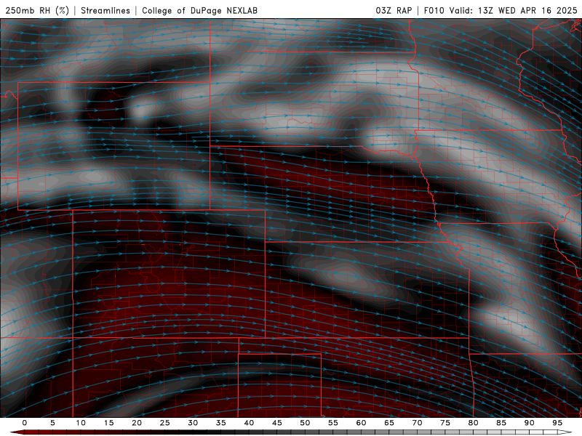582x436 pixels.
Task: Click the colorbar label '65'
Action: (x=389, y=423)
